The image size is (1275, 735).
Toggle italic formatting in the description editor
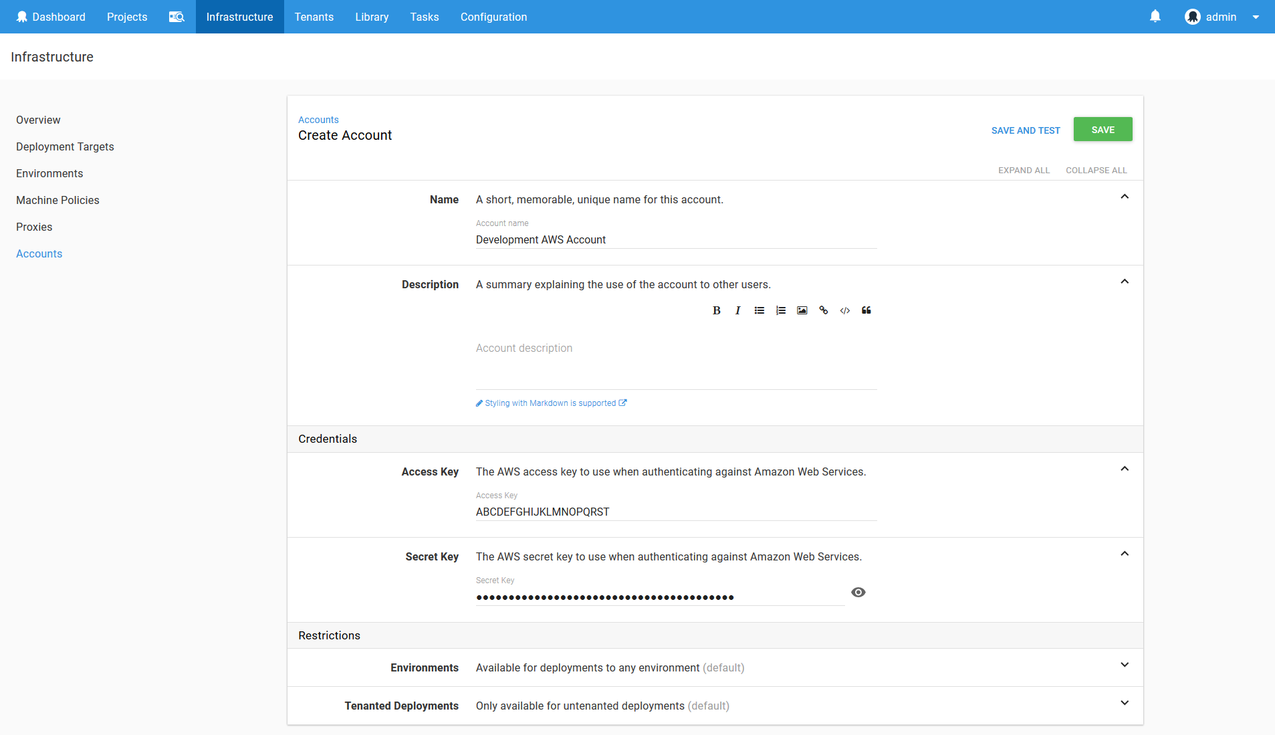pos(737,310)
